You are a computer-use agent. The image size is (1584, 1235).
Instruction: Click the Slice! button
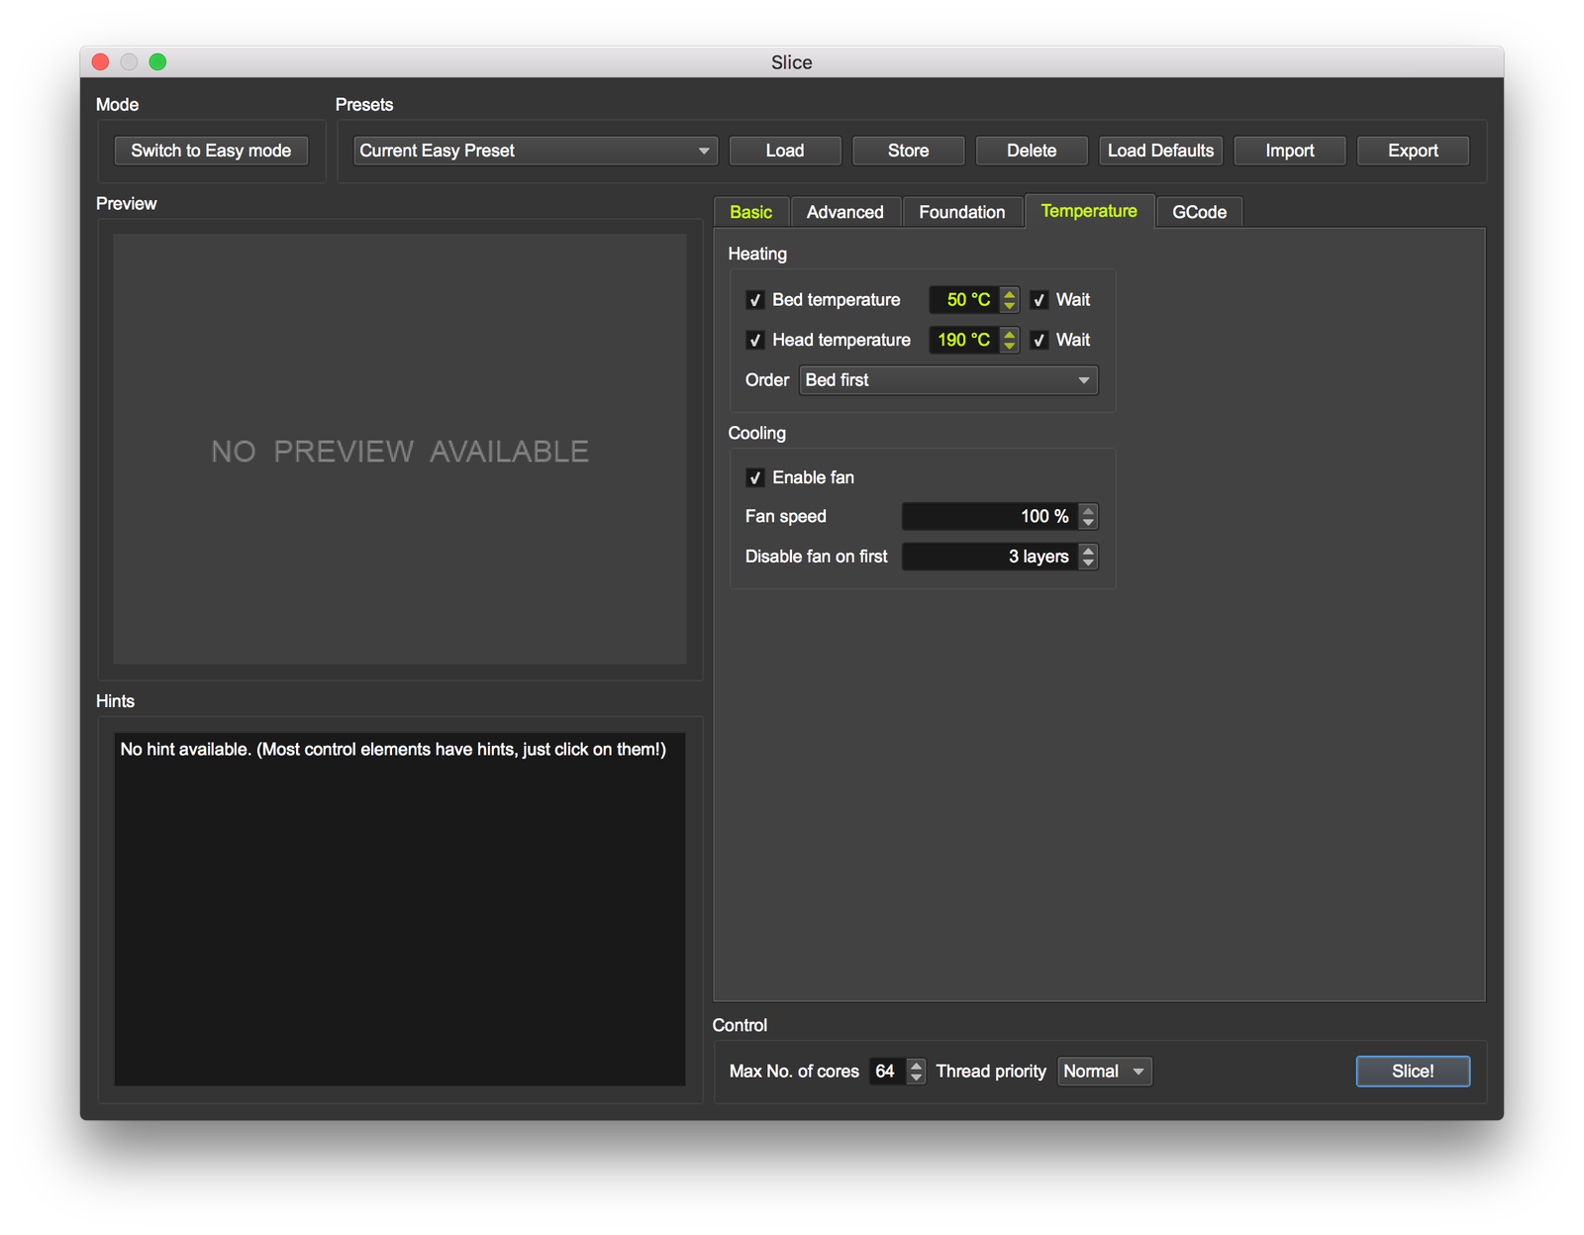(x=1413, y=1072)
